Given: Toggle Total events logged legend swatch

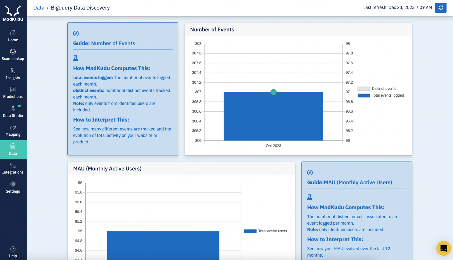Looking at the screenshot, I should (364, 95).
